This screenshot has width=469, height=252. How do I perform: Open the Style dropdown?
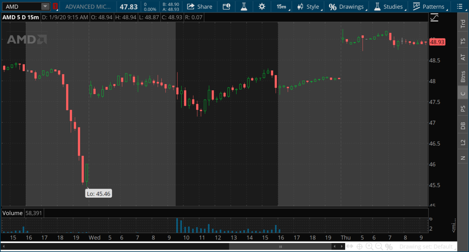tap(309, 7)
